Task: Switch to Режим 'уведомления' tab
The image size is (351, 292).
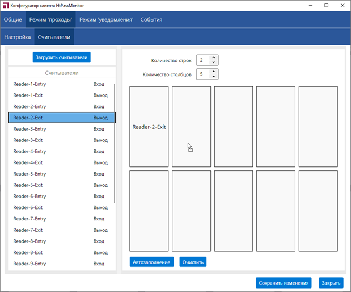Action: [106, 20]
